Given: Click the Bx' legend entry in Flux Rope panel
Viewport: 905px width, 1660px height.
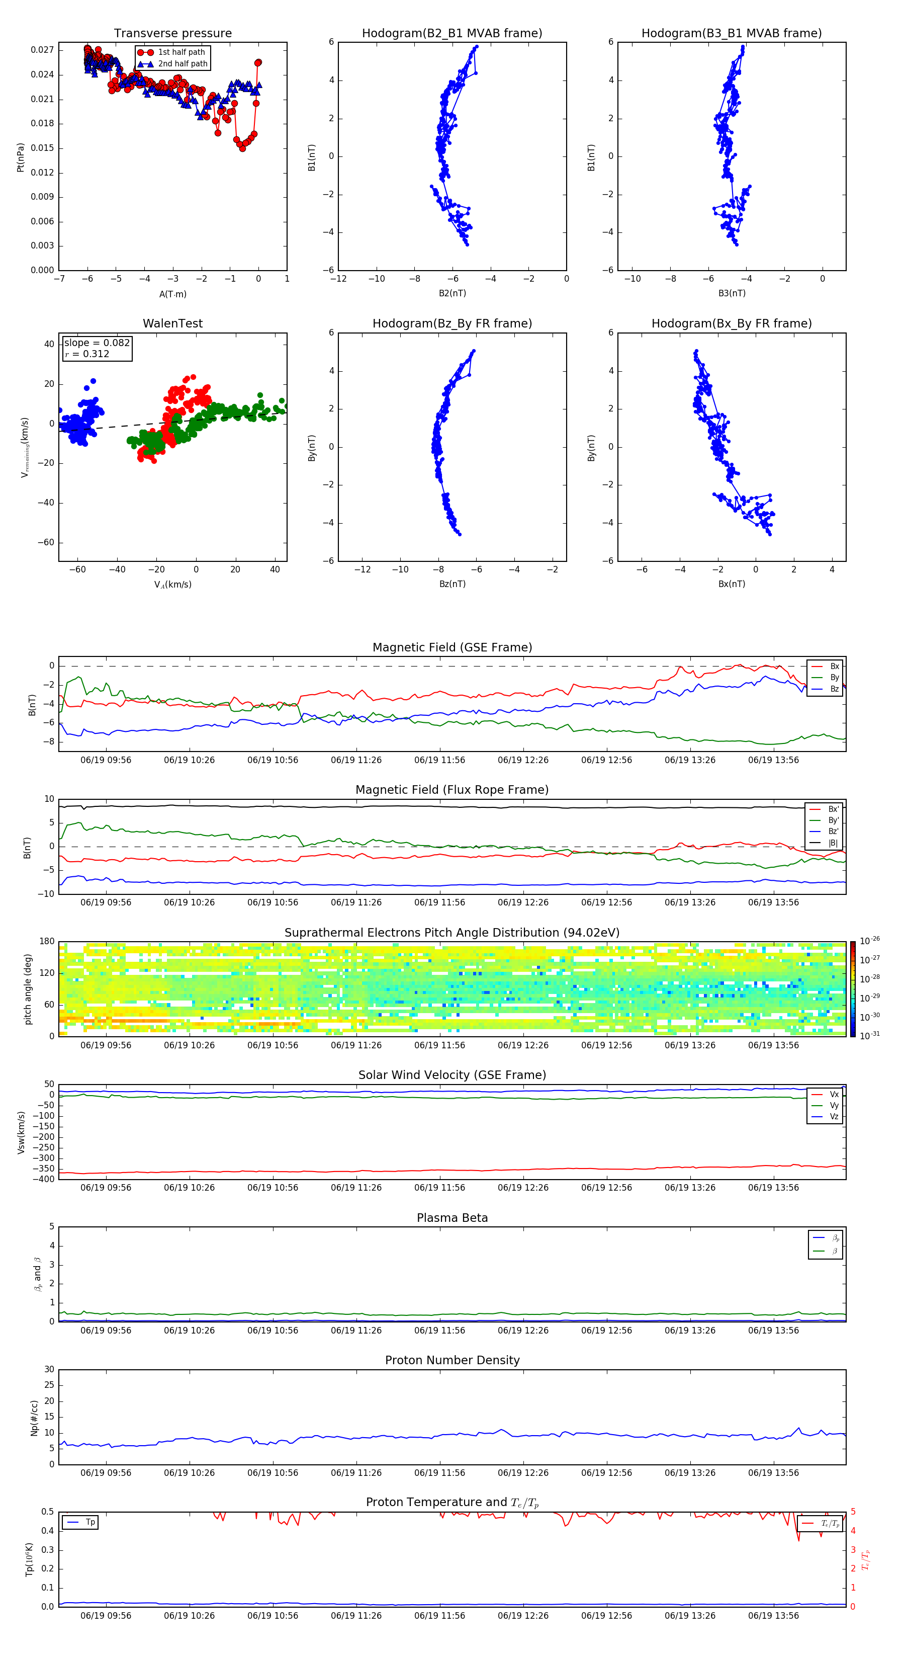Looking at the screenshot, I should click(x=825, y=809).
